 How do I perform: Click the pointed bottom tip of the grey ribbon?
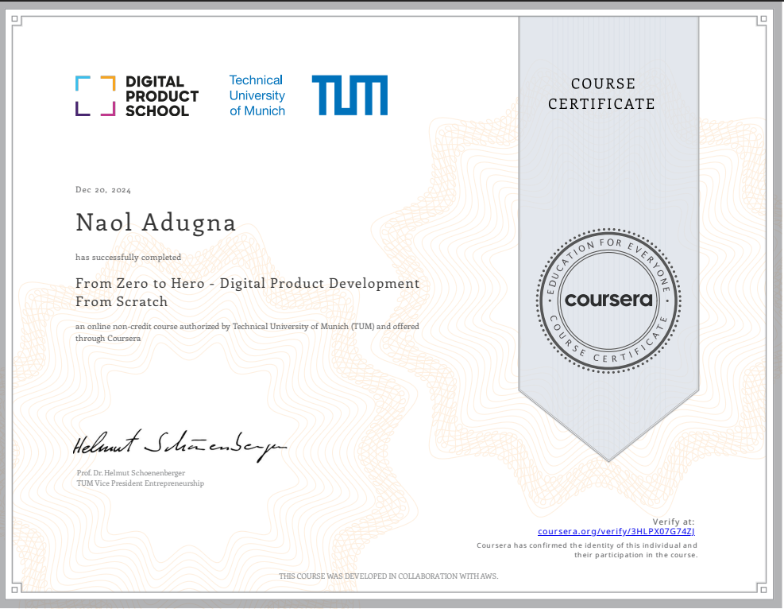(608, 458)
